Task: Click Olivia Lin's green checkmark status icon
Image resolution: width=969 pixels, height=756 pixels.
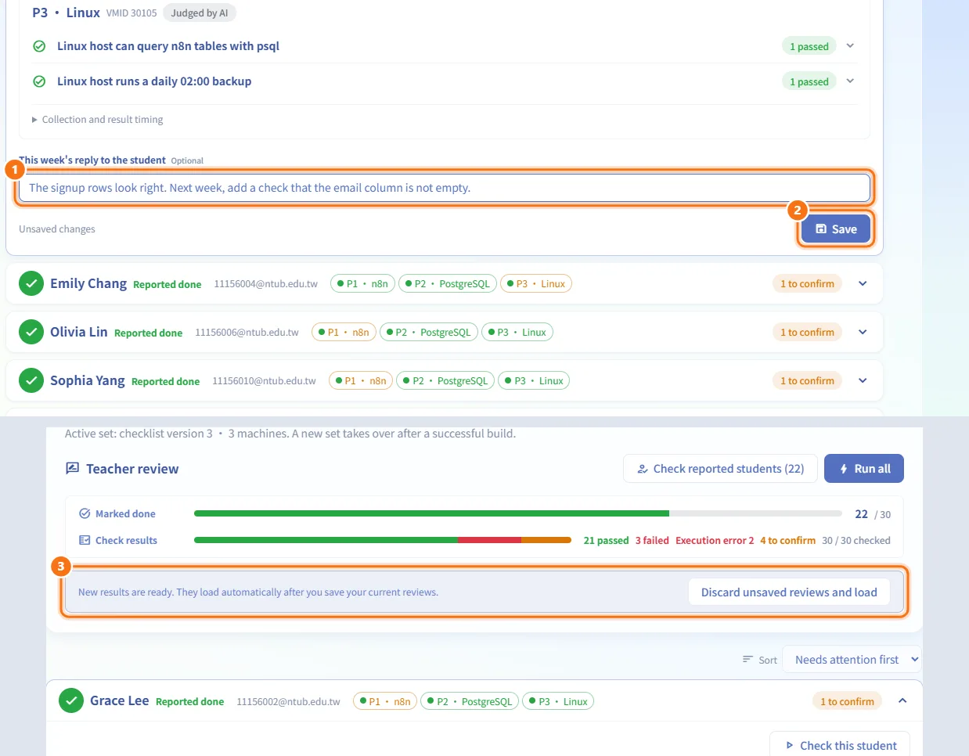Action: pos(31,332)
